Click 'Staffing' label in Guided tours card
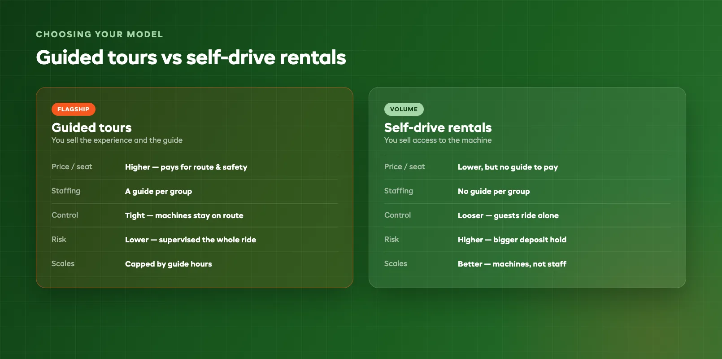 click(66, 191)
